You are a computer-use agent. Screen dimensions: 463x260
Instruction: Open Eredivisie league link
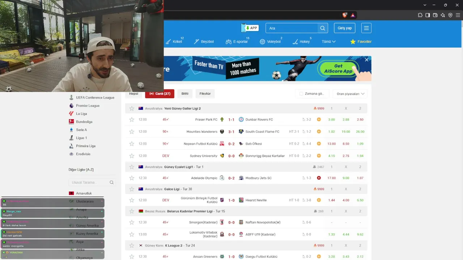tap(83, 154)
